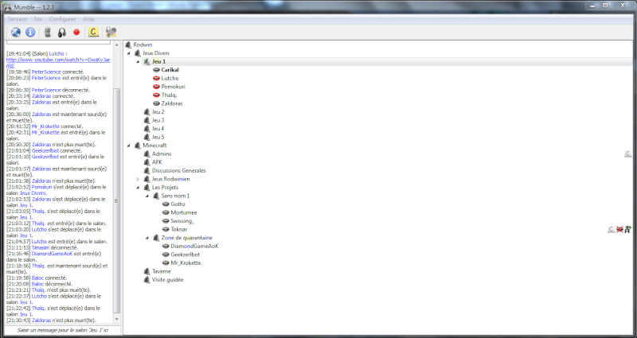Screen dimensions: 637x338
Task: Select user Zaldoras in the Jeu 1 channel
Action: pos(172,103)
